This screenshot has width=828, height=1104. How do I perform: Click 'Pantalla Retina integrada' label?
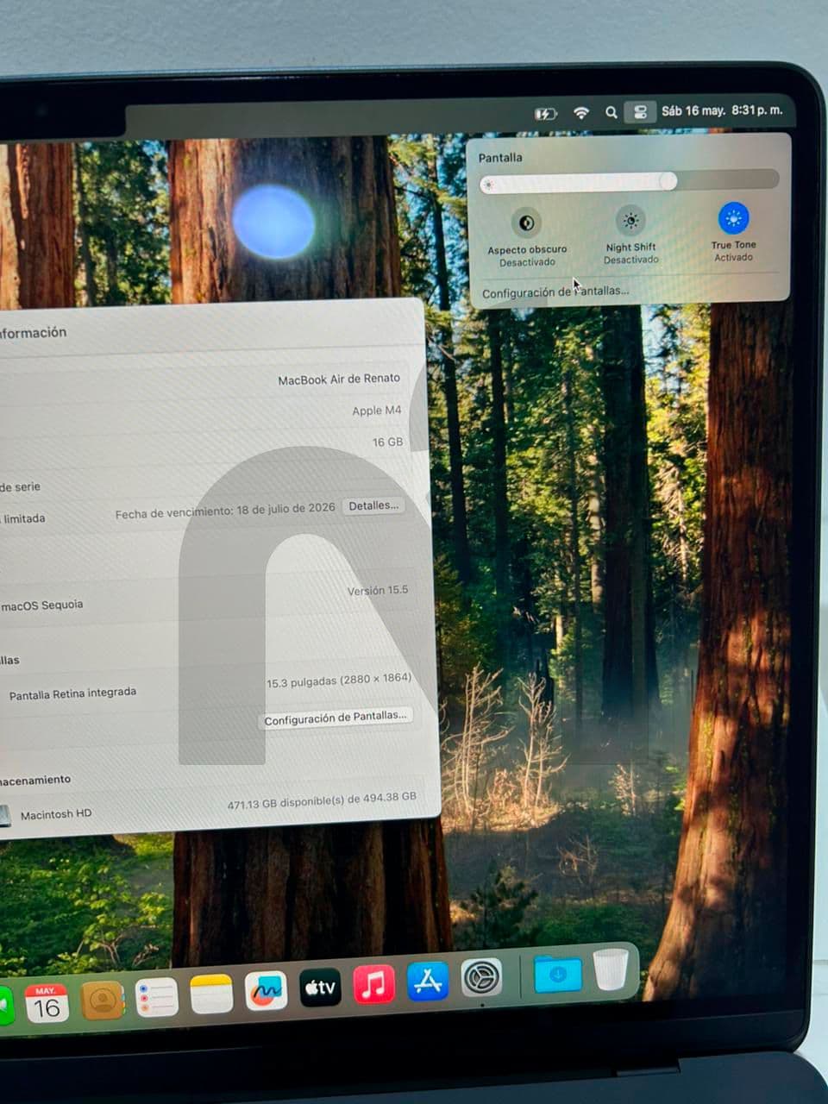point(72,693)
